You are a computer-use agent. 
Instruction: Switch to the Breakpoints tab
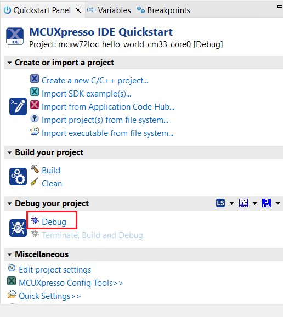163,10
